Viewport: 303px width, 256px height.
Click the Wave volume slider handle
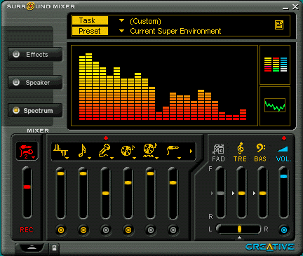61,174
